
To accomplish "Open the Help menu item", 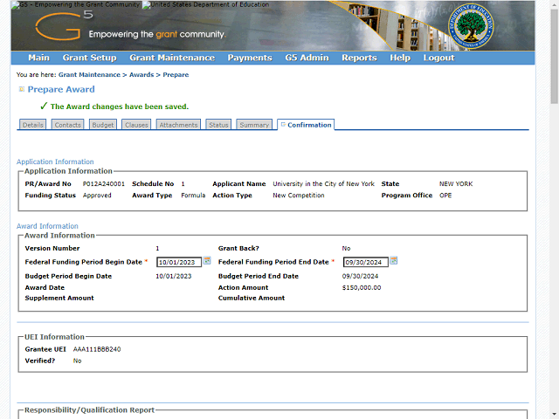I will coord(400,58).
